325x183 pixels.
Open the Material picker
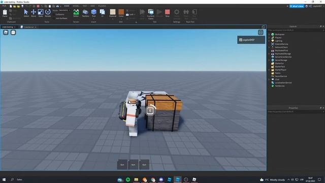pos(113,13)
